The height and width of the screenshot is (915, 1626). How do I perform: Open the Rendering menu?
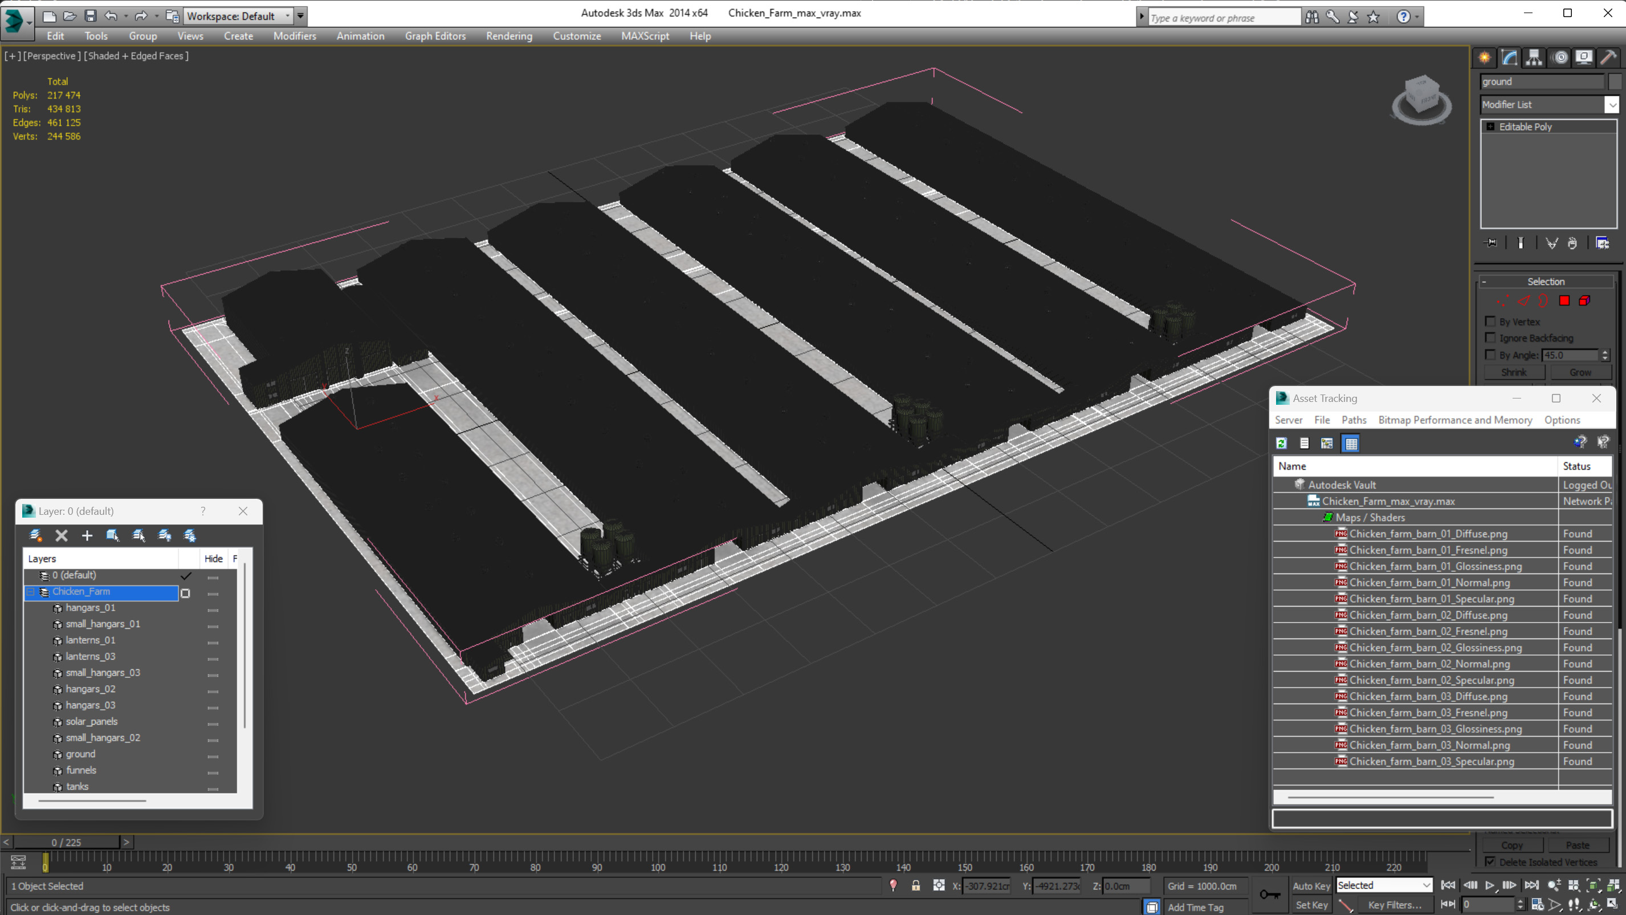[x=509, y=36]
